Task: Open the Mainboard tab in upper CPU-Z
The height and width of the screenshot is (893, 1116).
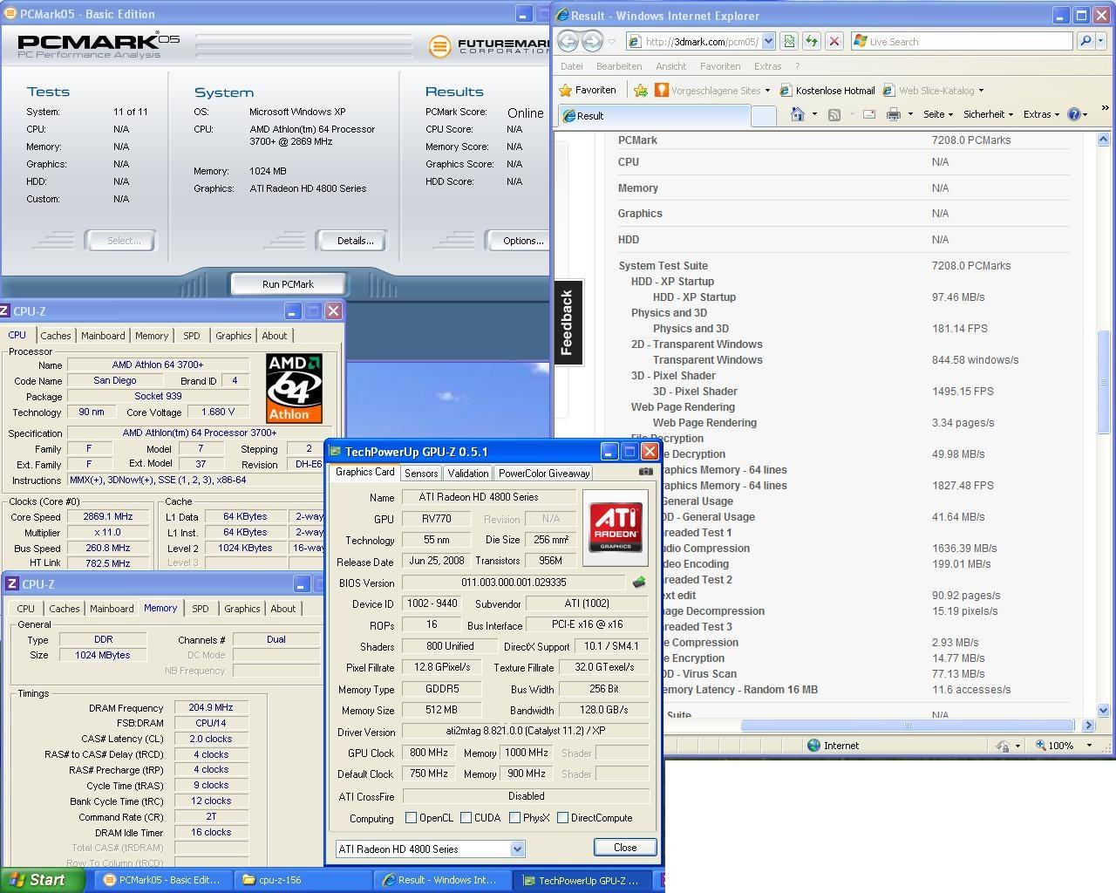Action: [x=103, y=336]
